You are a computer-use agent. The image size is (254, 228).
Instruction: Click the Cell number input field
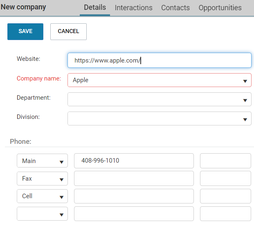[x=134, y=196]
